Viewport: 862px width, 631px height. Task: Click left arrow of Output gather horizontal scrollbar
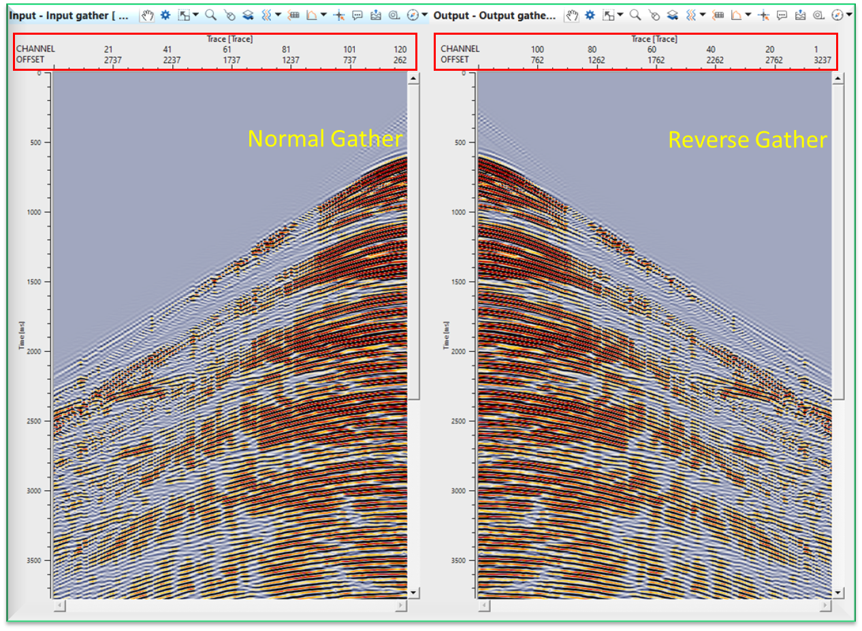tap(483, 604)
